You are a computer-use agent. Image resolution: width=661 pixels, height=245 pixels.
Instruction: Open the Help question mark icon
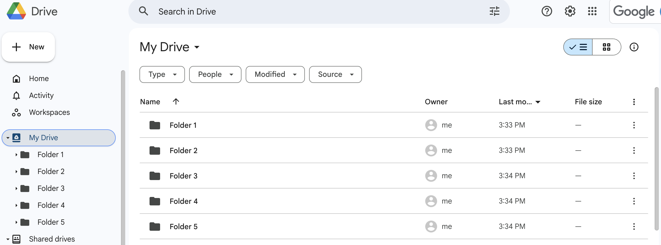tap(547, 11)
